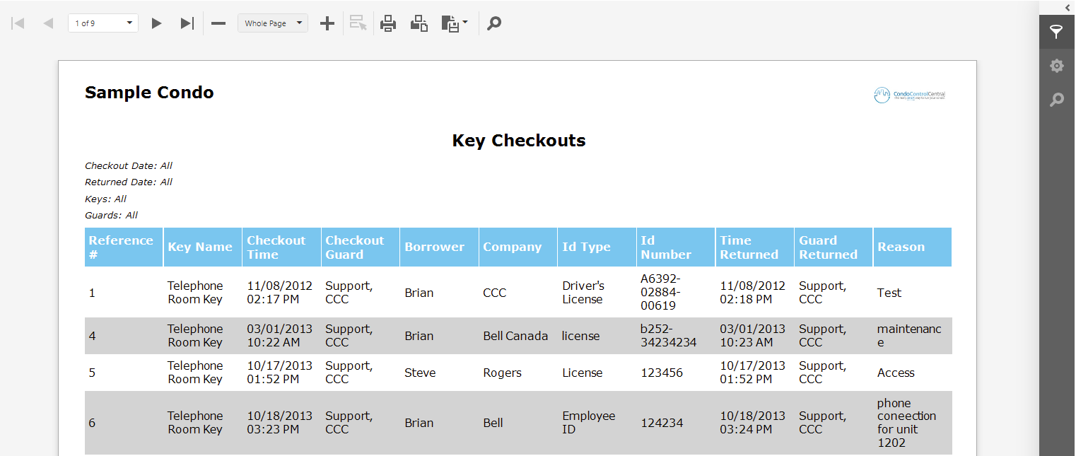Jump to the last report page
This screenshot has width=1076, height=456.
[186, 23]
